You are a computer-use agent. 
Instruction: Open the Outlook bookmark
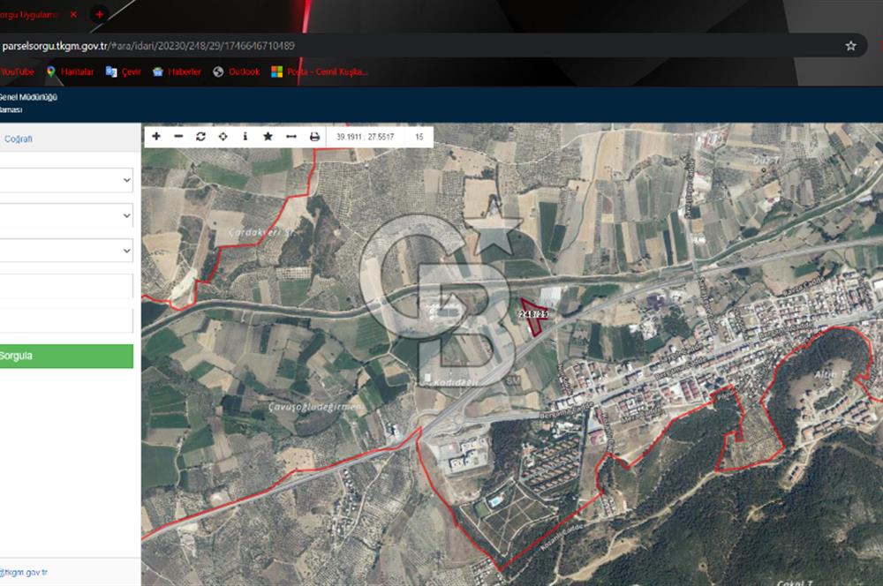237,71
